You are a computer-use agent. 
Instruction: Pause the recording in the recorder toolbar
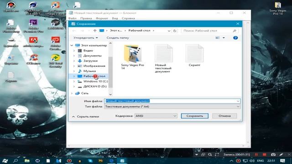coord(256,154)
